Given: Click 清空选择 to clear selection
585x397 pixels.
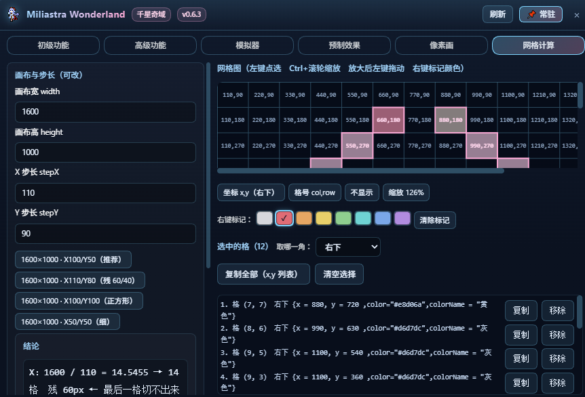Looking at the screenshot, I should [339, 274].
